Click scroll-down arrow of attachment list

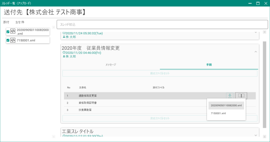(x=54, y=136)
